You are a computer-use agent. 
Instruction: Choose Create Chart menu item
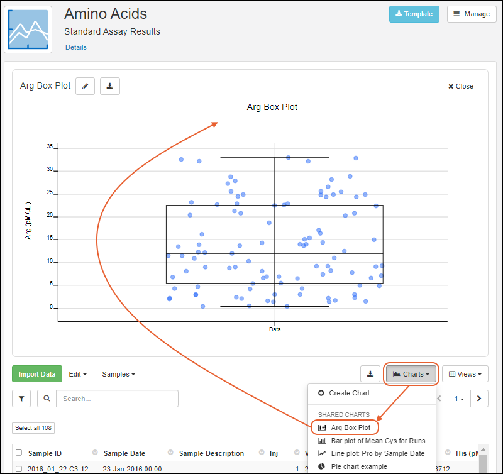(349, 393)
